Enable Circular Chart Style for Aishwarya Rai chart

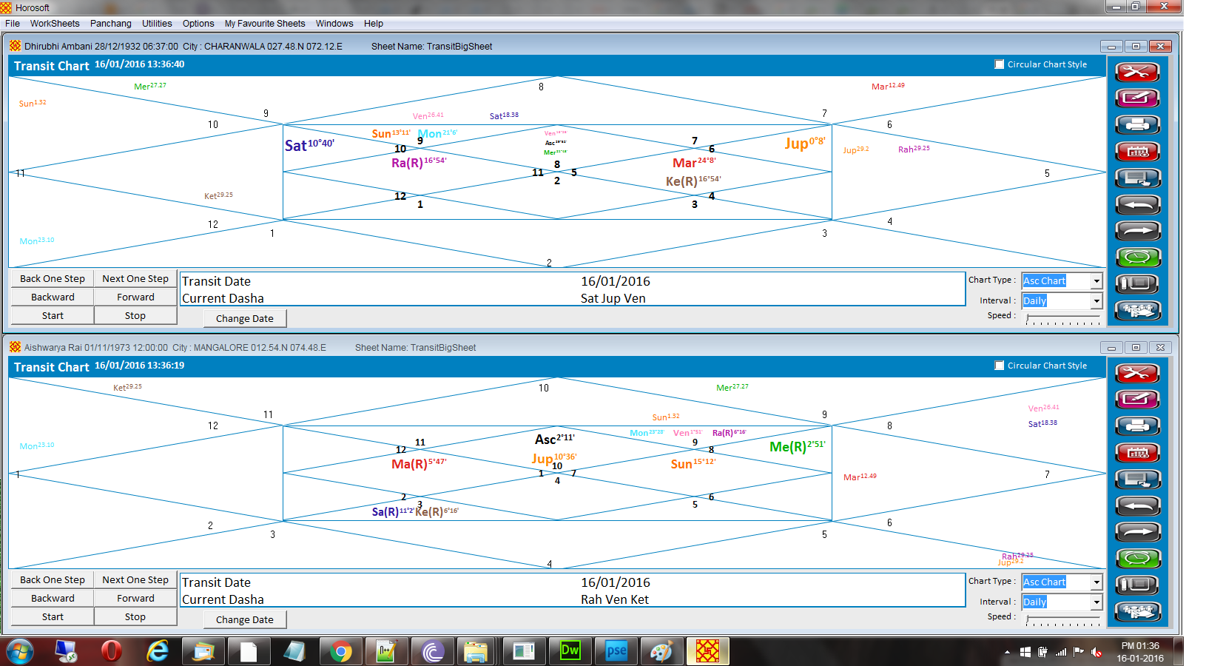coord(1000,366)
